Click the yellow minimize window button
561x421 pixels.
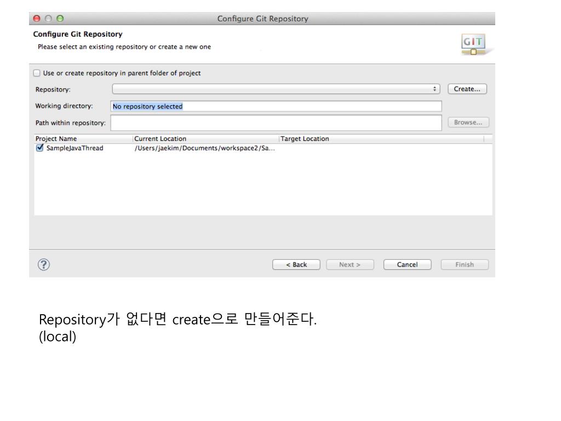coord(48,19)
